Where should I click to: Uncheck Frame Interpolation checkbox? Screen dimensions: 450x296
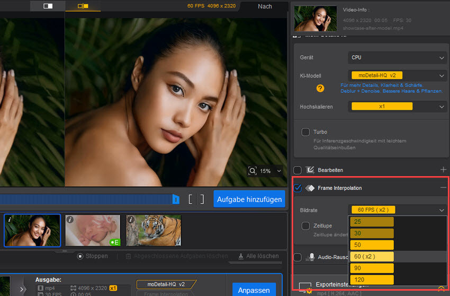[298, 188]
